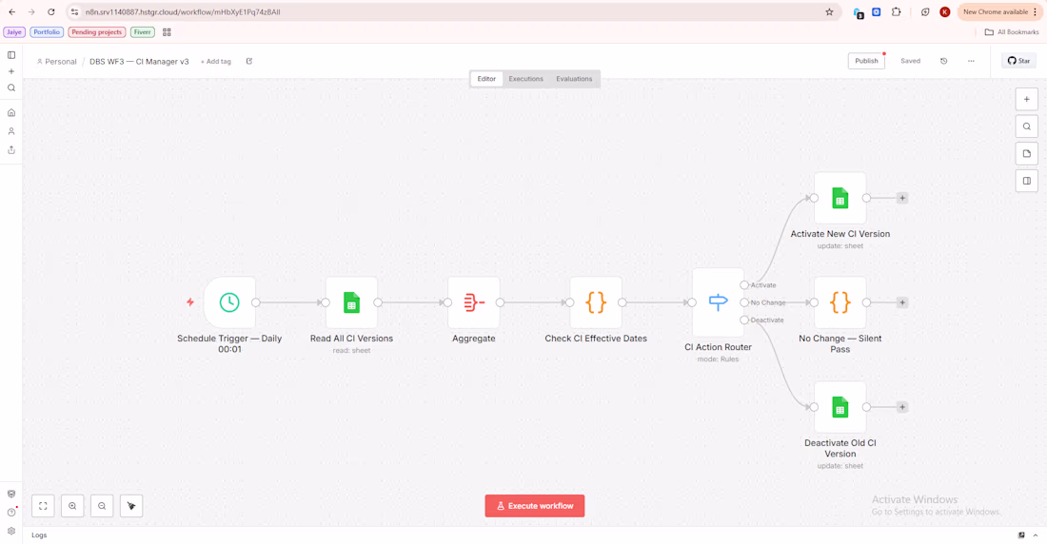1047x544 pixels.
Task: Click the zoom in canvas button
Action: click(72, 506)
